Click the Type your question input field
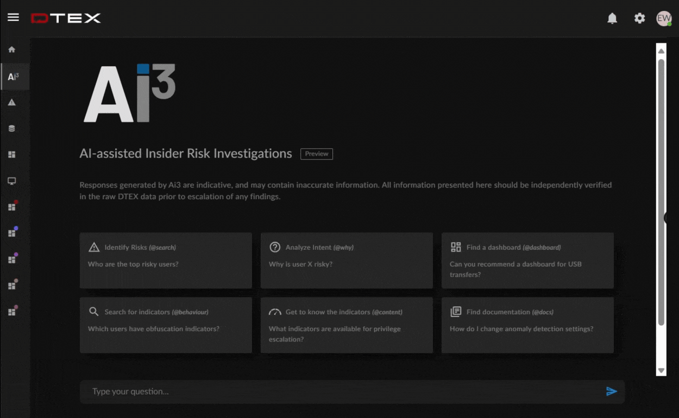Screen dimensions: 679x418 coord(342,391)
